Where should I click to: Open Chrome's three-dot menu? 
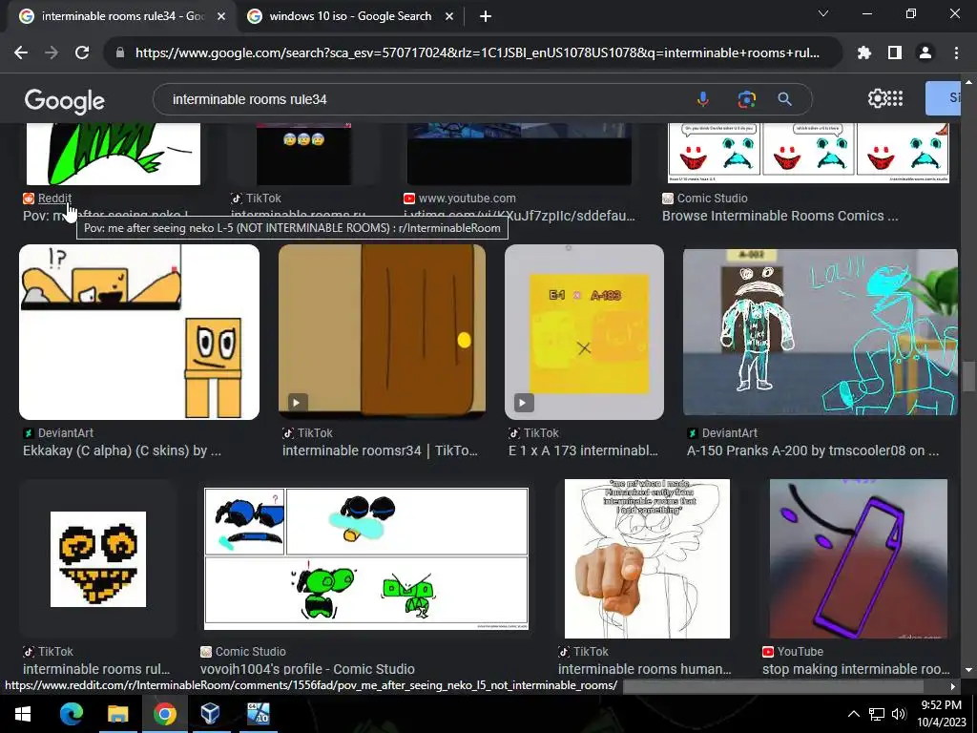(x=956, y=53)
